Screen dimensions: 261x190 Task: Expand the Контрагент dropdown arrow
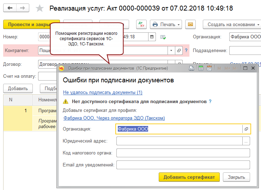(171, 50)
